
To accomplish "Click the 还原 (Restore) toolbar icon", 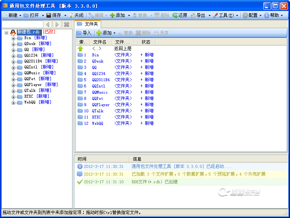I will click(175, 15).
